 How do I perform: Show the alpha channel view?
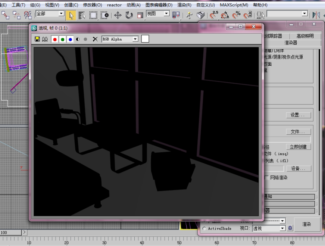pyautogui.click(x=78, y=39)
